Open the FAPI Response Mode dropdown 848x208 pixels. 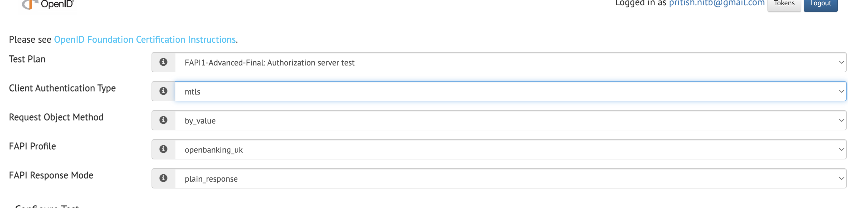pyautogui.click(x=494, y=178)
